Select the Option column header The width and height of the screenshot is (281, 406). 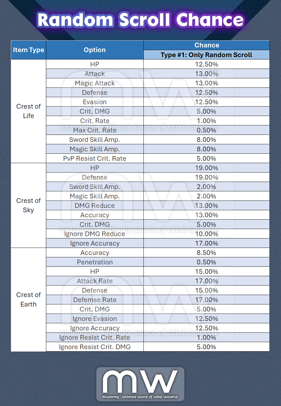[x=95, y=50]
